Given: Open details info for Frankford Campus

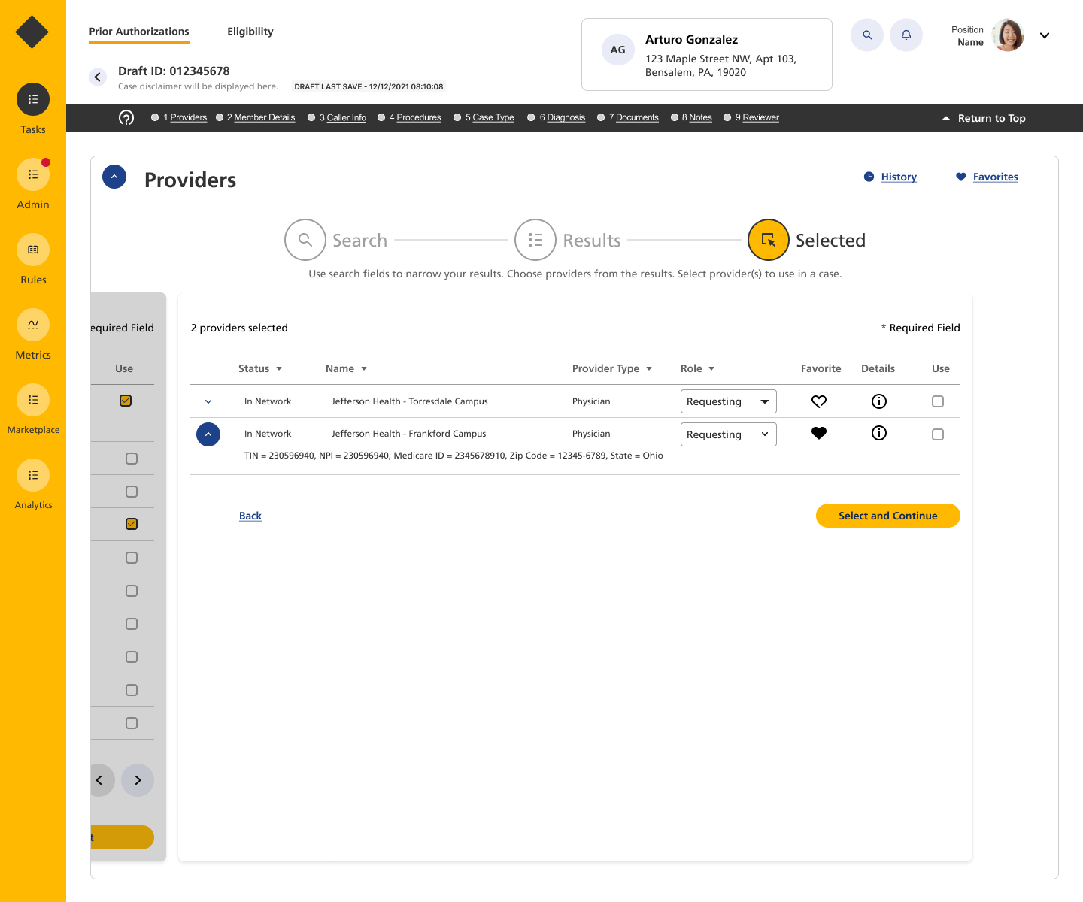Looking at the screenshot, I should click(878, 434).
